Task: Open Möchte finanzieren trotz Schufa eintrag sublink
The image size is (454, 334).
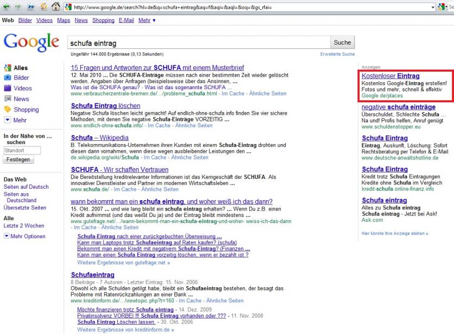Action: point(125,310)
